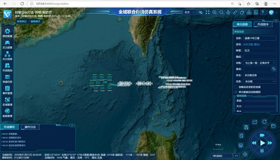Open the 作战规划 sidebar item

(7, 68)
